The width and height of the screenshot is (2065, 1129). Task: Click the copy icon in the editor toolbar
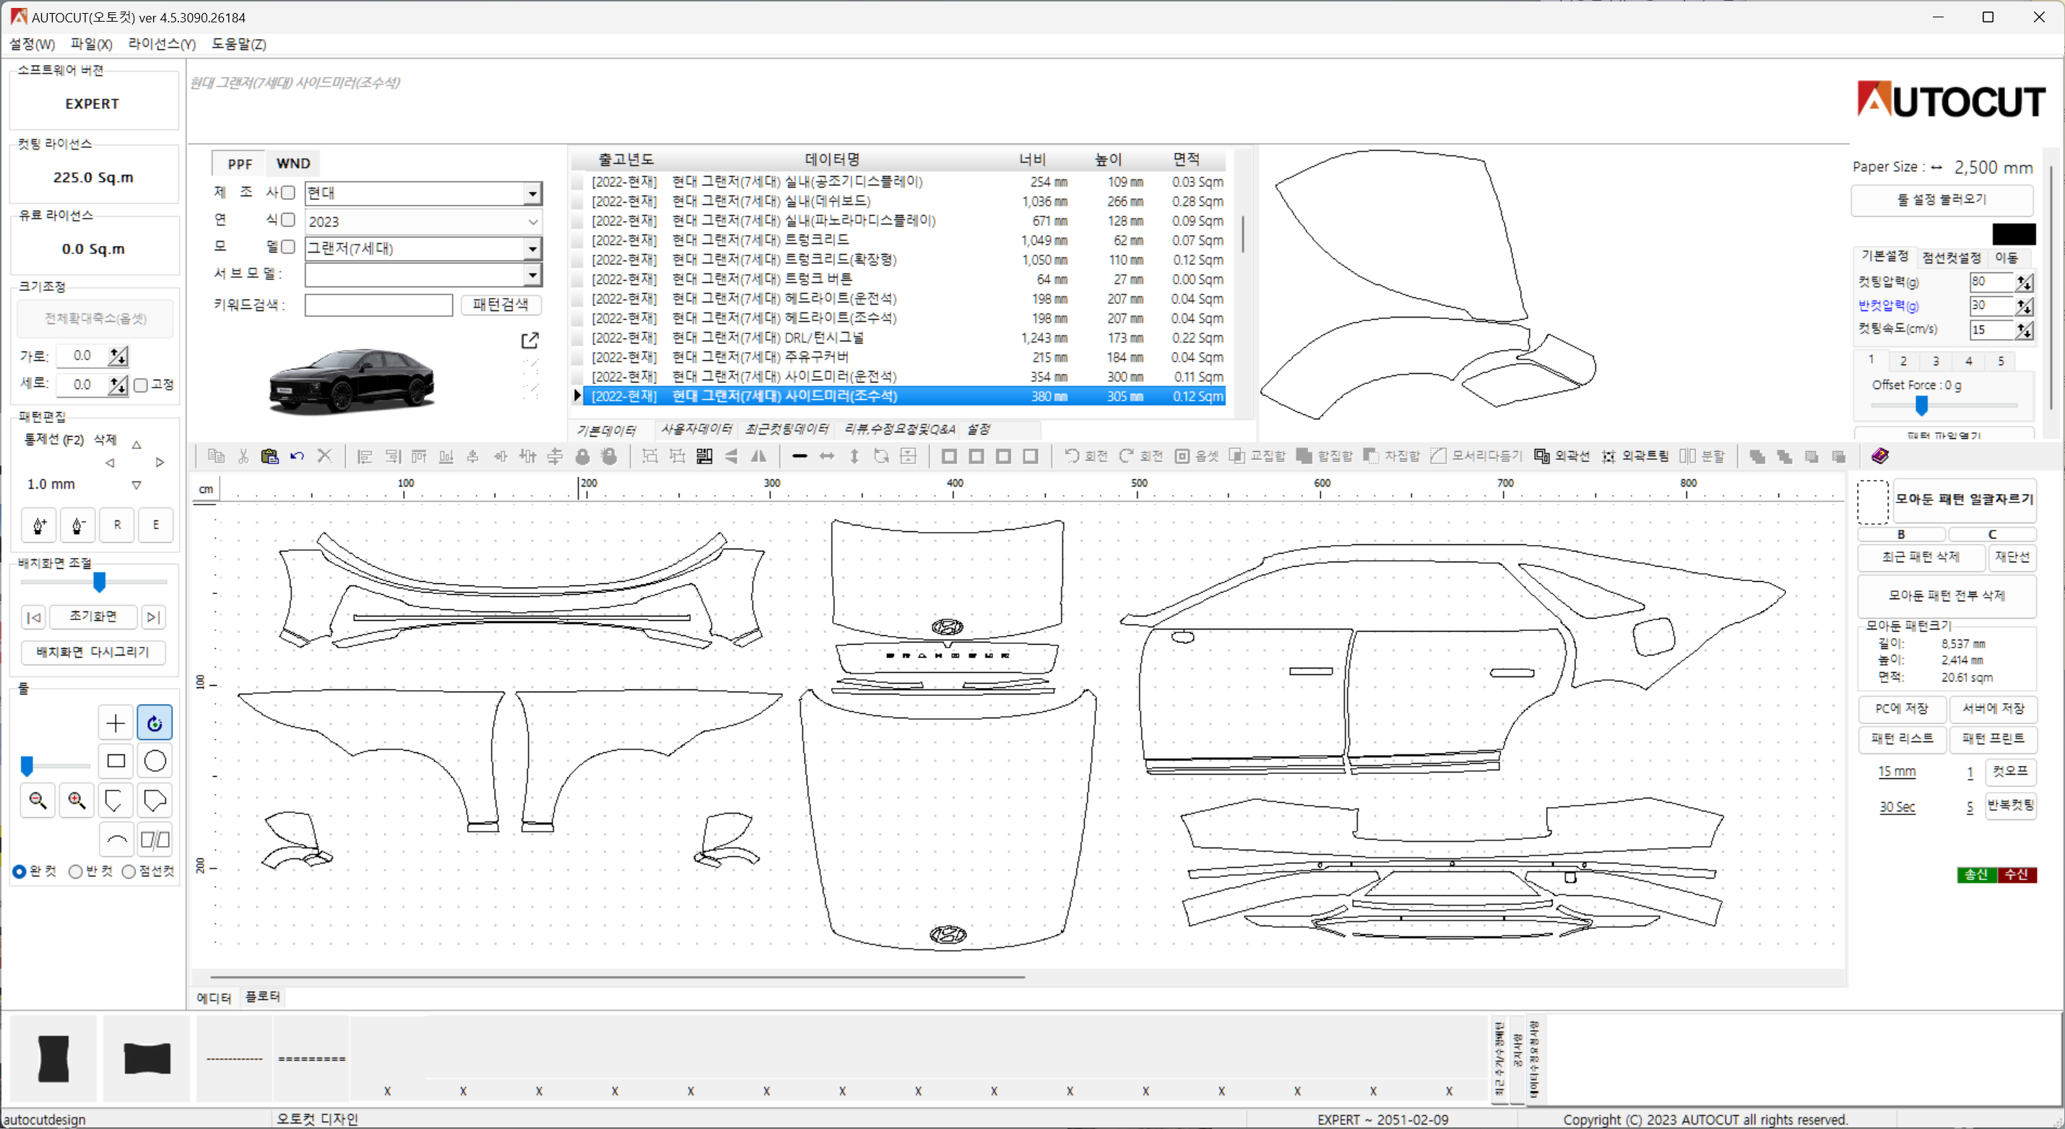tap(217, 456)
